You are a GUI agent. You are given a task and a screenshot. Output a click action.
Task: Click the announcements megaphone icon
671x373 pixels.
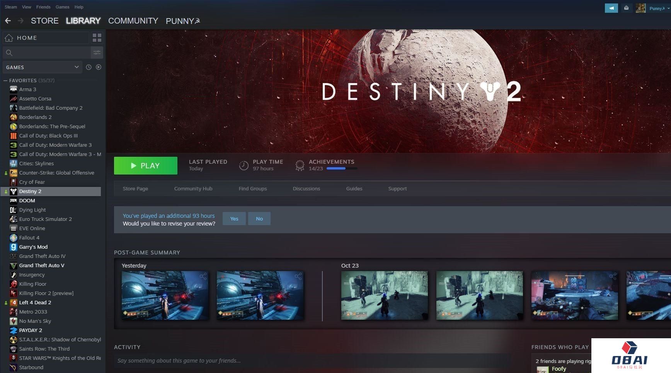611,8
